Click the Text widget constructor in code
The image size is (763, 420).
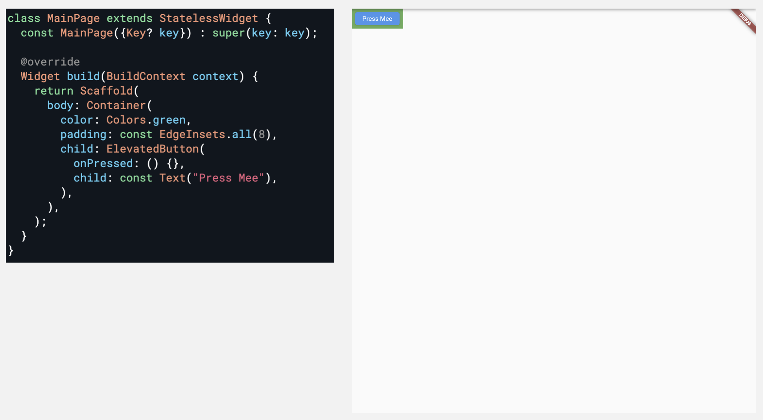pyautogui.click(x=172, y=178)
